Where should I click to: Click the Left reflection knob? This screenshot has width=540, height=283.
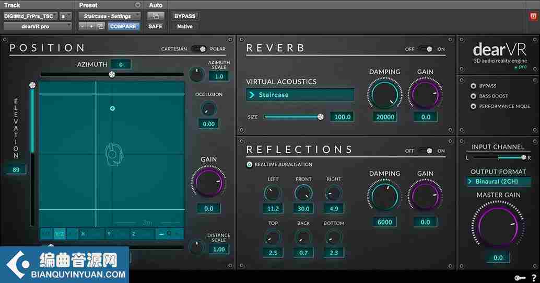(273, 193)
